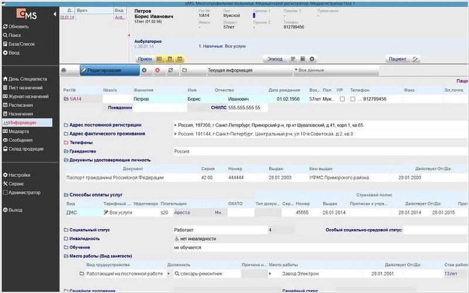Tick the checkbox before phone 812789456
Screen dimensions: 469x293
(x=352, y=99)
